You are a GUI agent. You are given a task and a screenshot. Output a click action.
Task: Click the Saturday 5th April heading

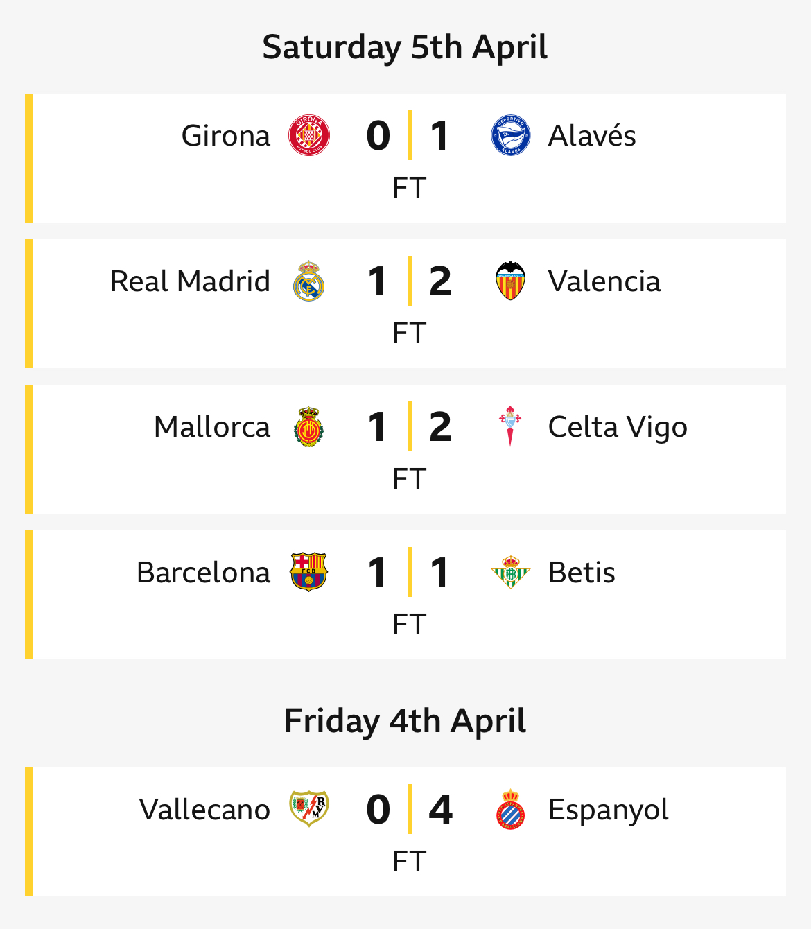(405, 47)
